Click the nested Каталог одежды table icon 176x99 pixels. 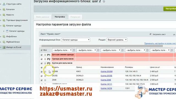(7, 31)
